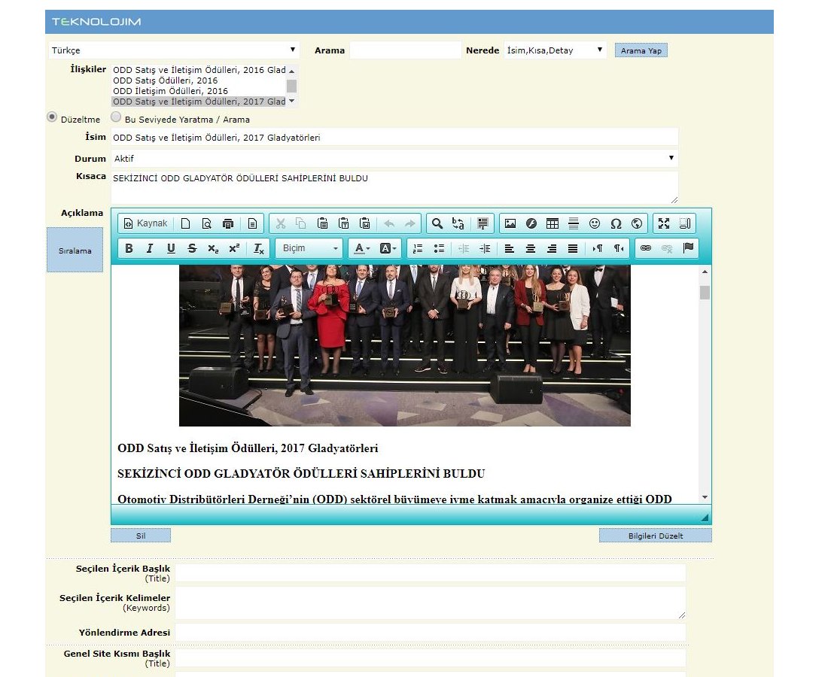This screenshot has height=677, width=828.
Task: Insert Flash object icon
Action: coord(531,223)
